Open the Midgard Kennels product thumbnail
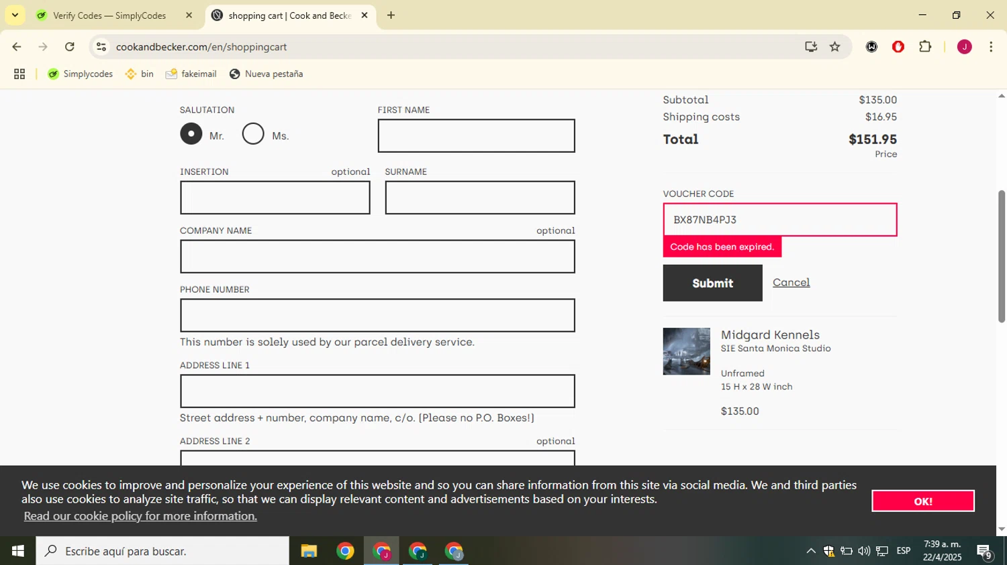1007x565 pixels. pos(686,351)
